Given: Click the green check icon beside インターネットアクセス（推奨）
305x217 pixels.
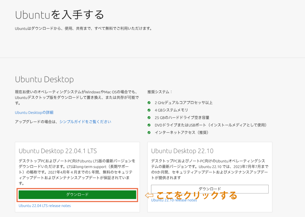Looking at the screenshot, I should [149, 133].
